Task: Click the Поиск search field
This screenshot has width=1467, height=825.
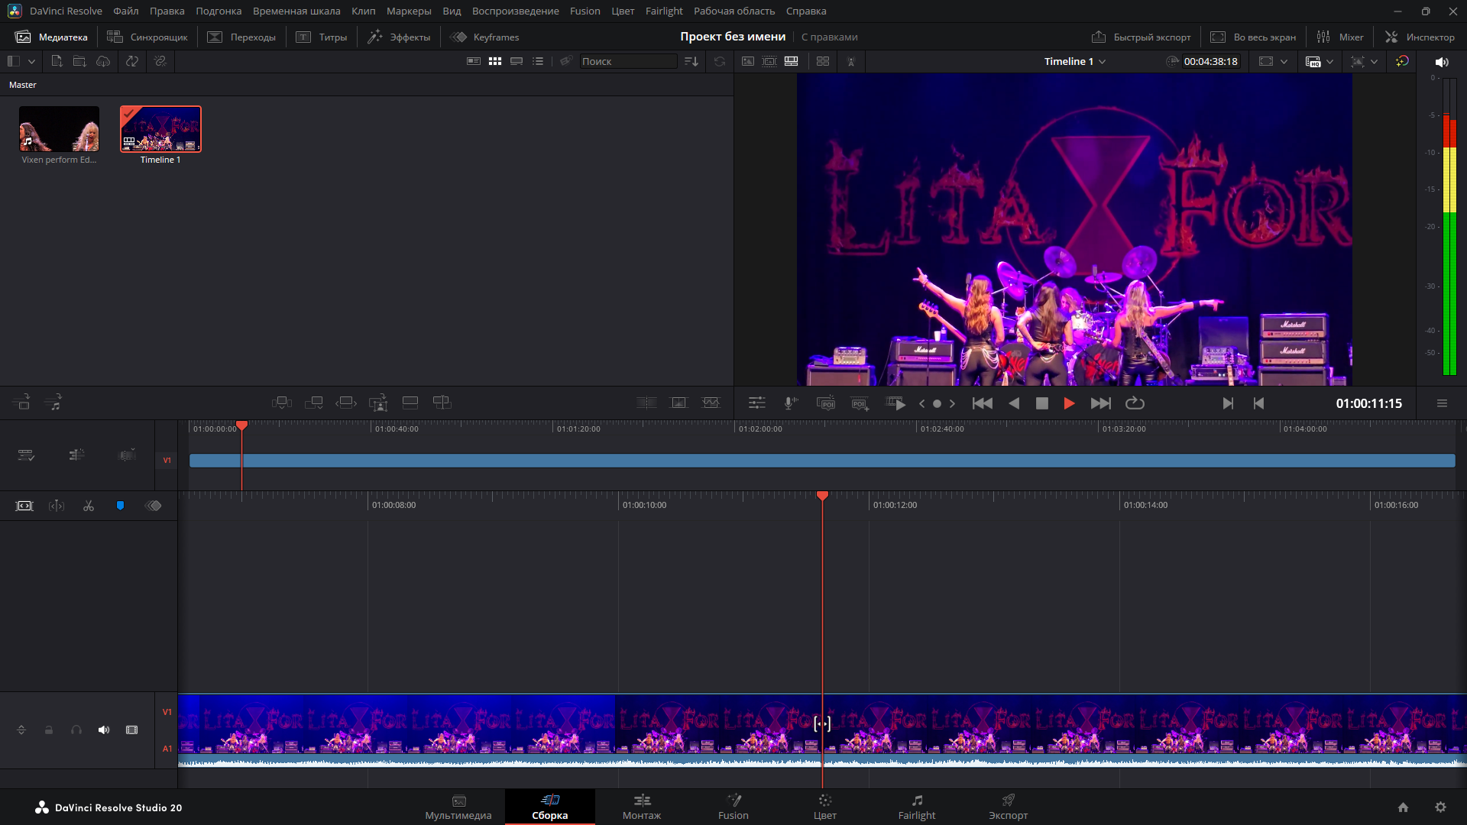Action: [627, 62]
